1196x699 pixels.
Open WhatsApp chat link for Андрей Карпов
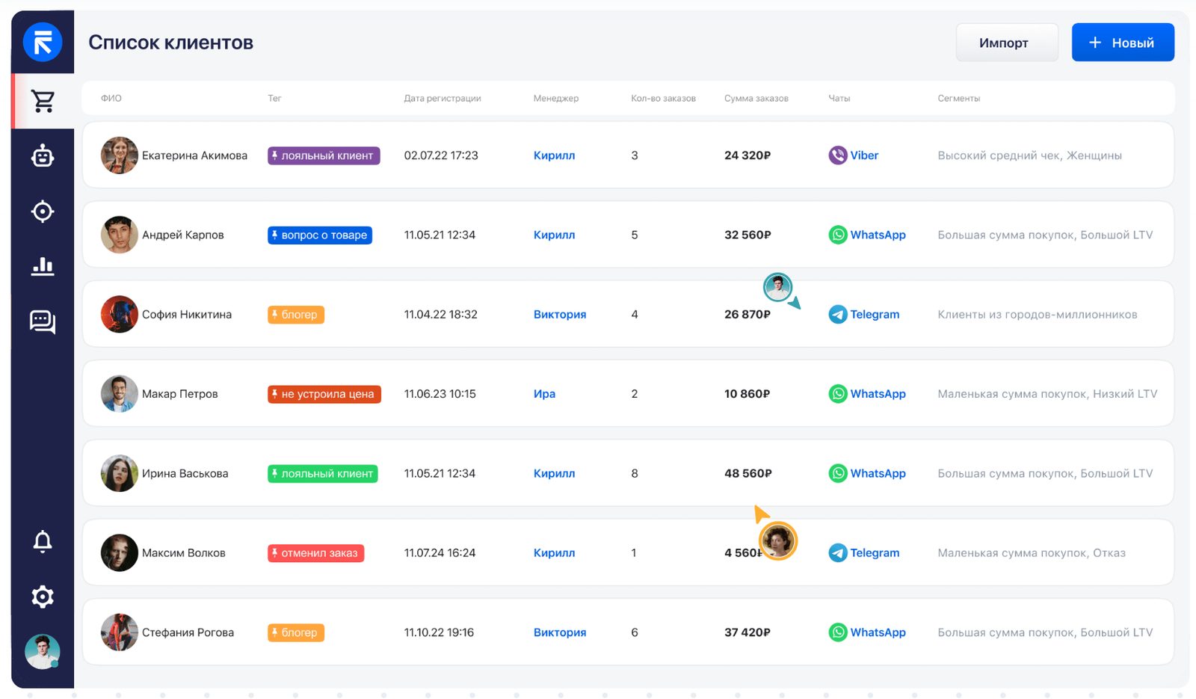point(867,235)
